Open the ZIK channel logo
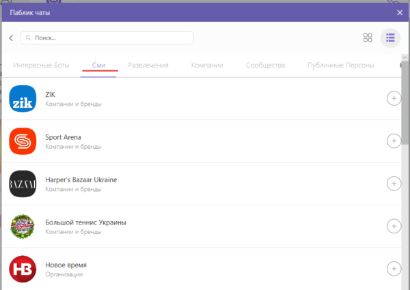410x290 pixels. click(x=23, y=99)
